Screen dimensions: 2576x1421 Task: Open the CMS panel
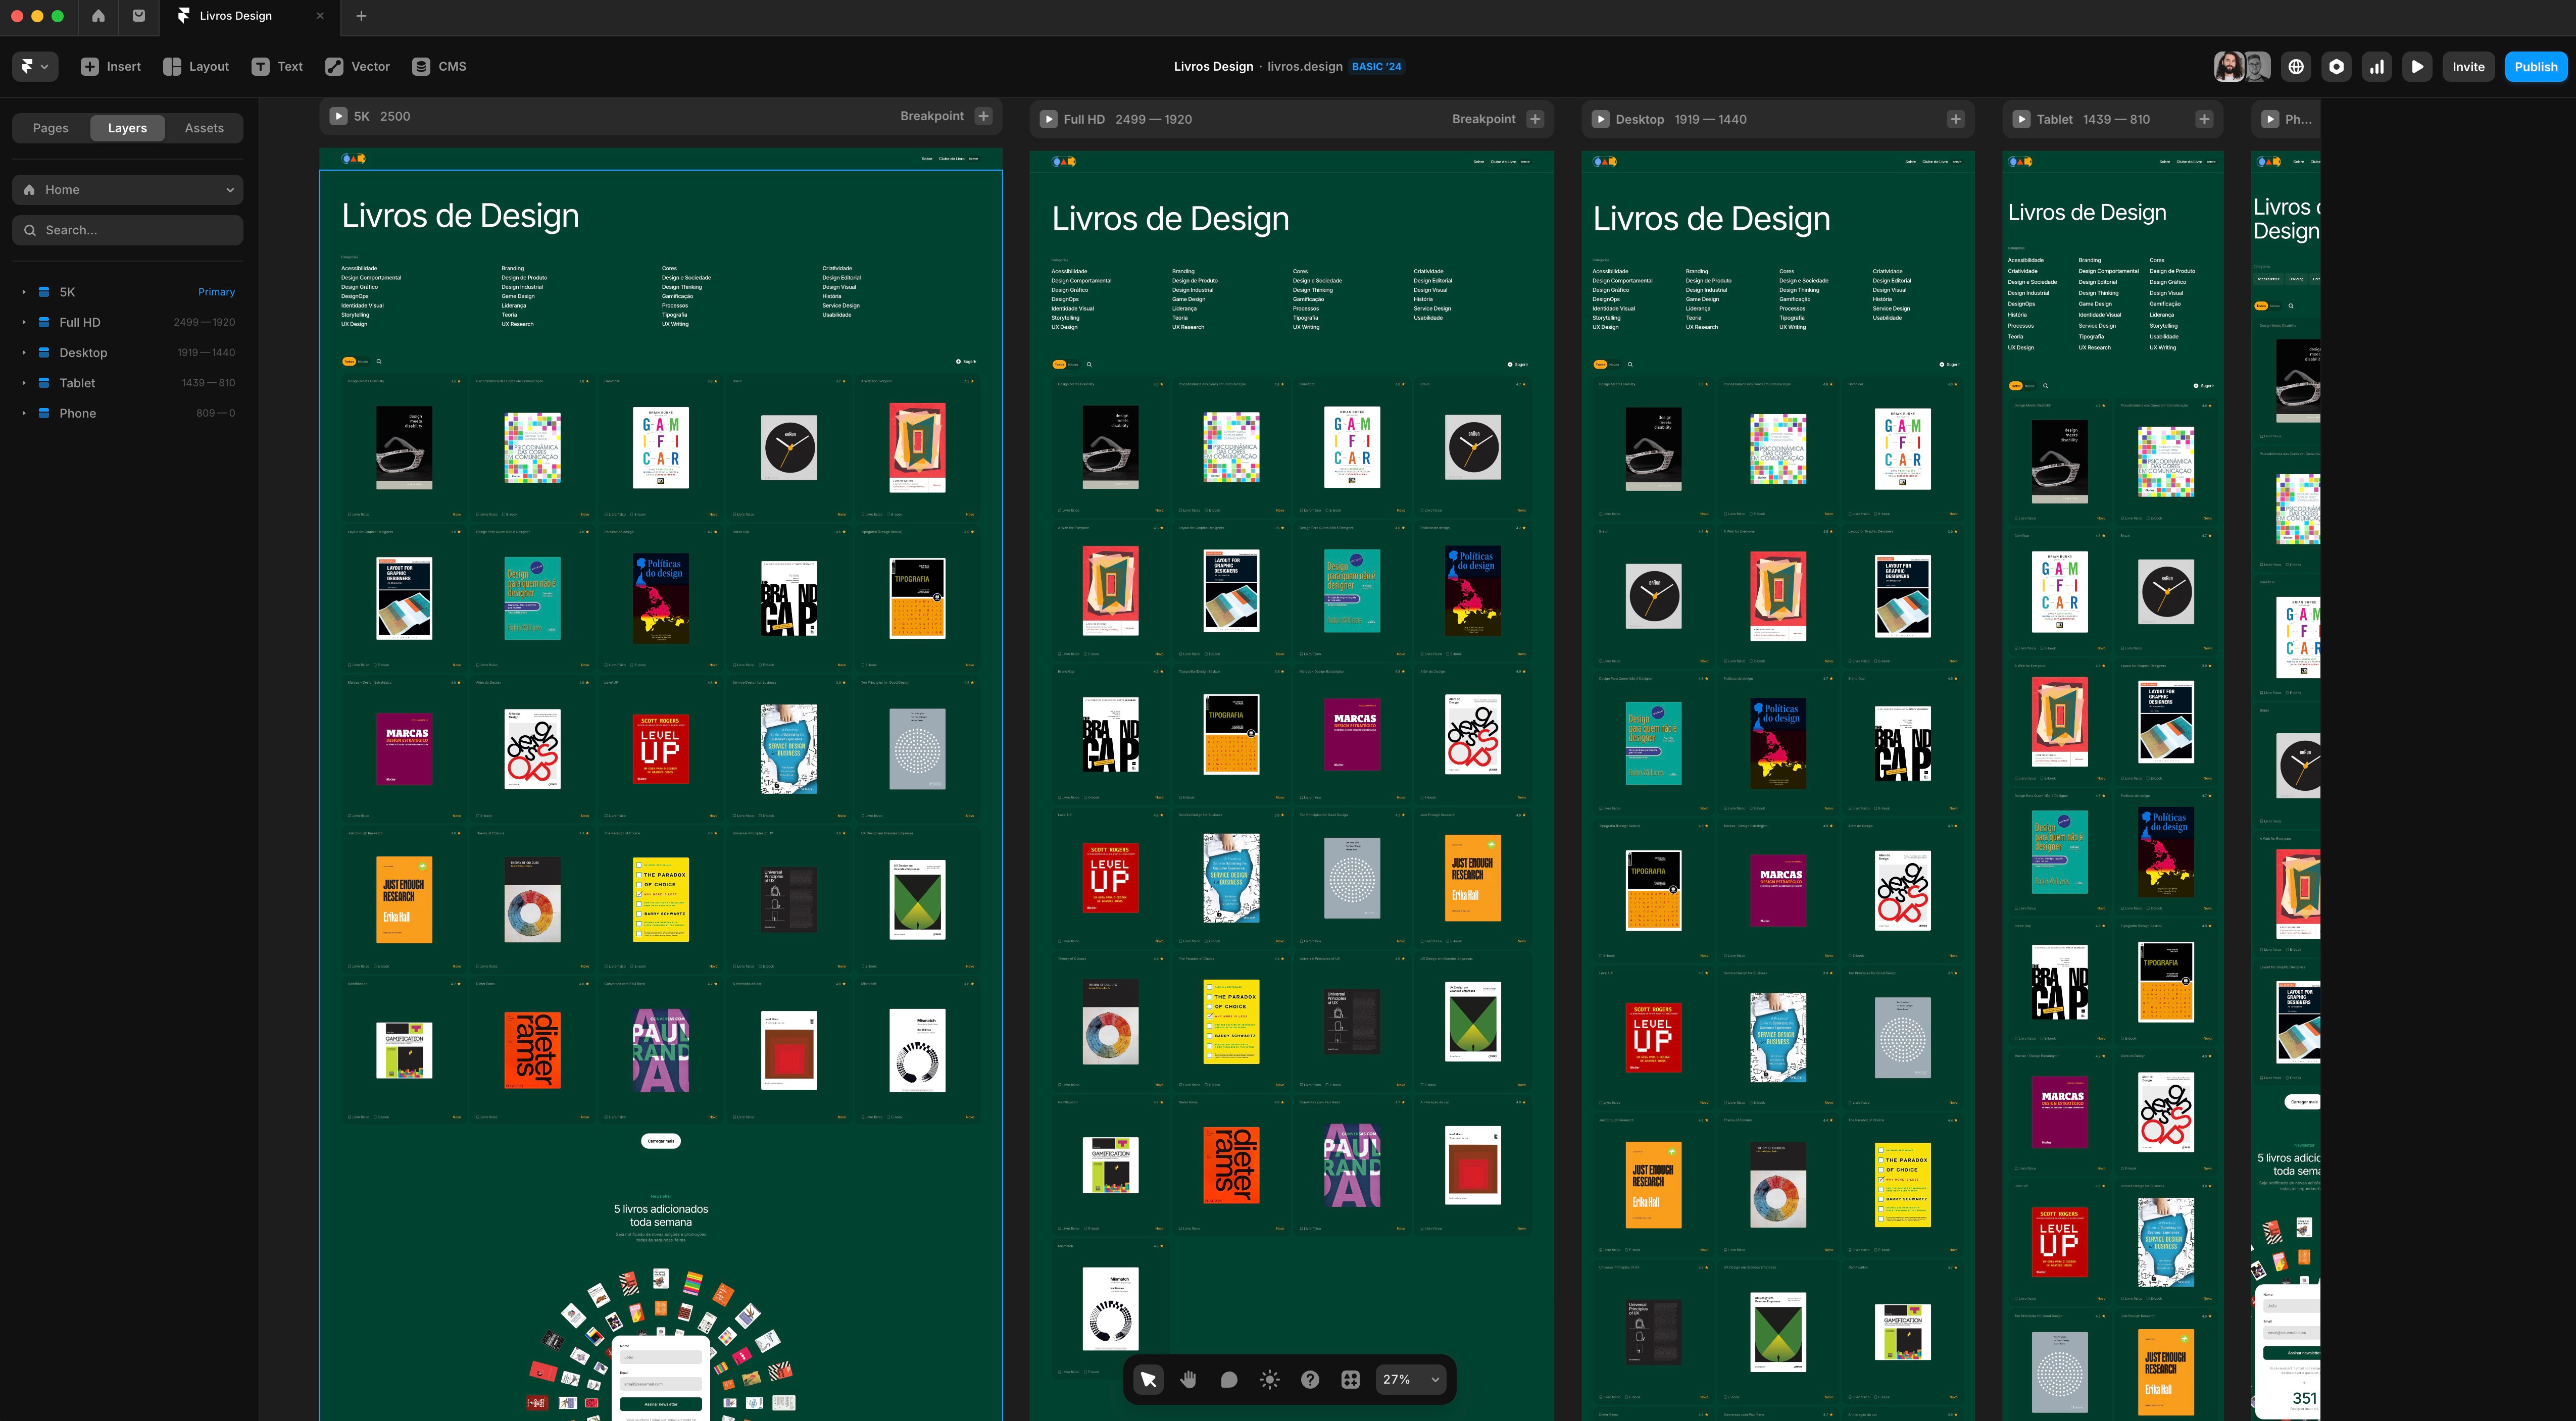point(439,67)
